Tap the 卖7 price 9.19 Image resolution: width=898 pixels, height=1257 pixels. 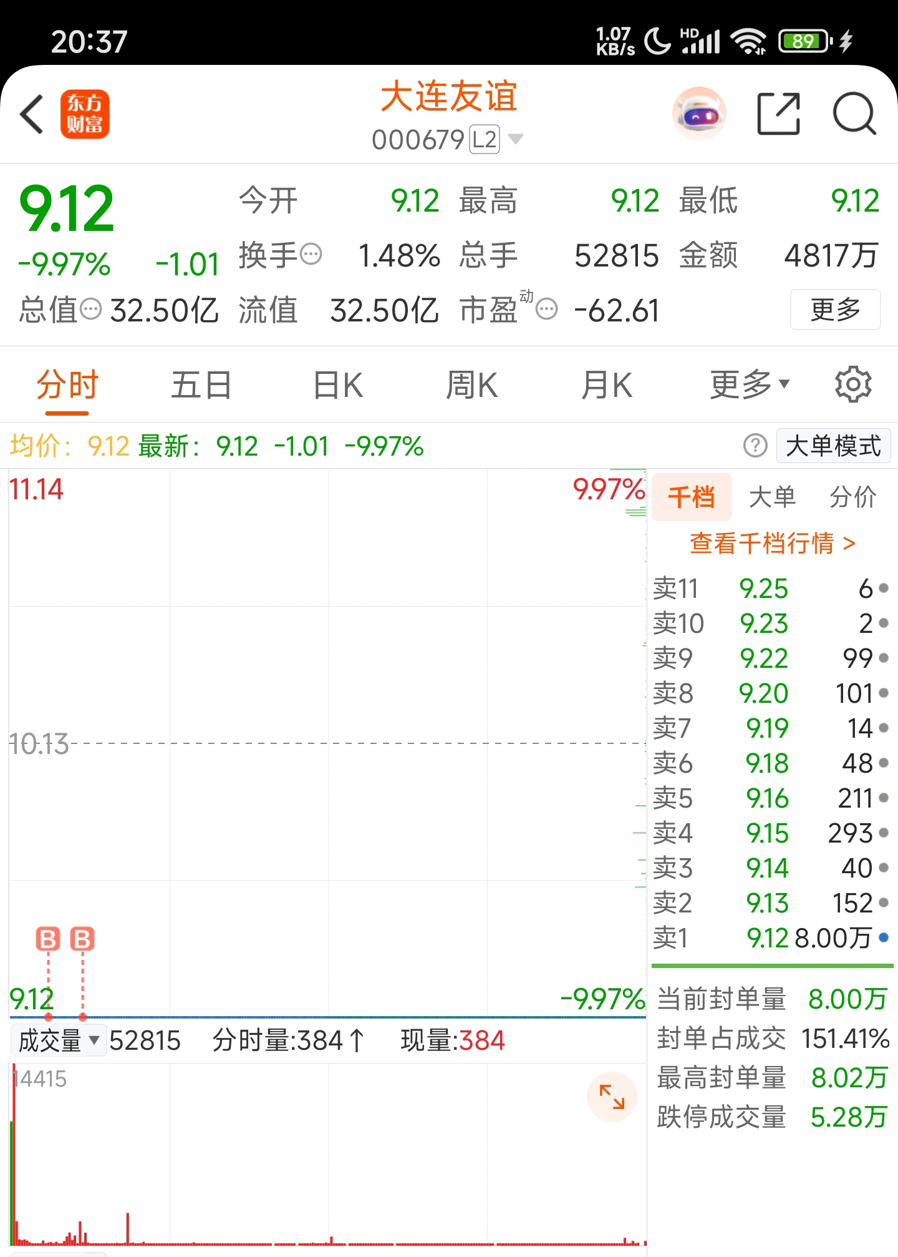click(768, 728)
